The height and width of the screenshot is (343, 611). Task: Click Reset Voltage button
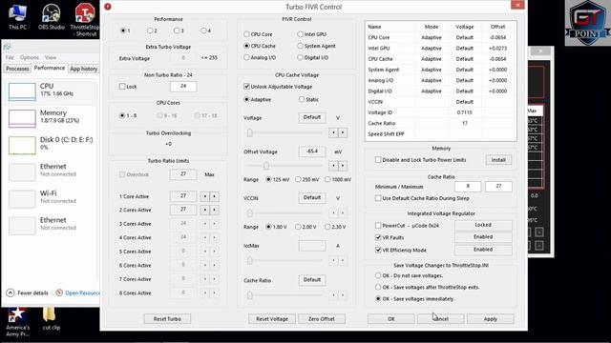[272, 319]
